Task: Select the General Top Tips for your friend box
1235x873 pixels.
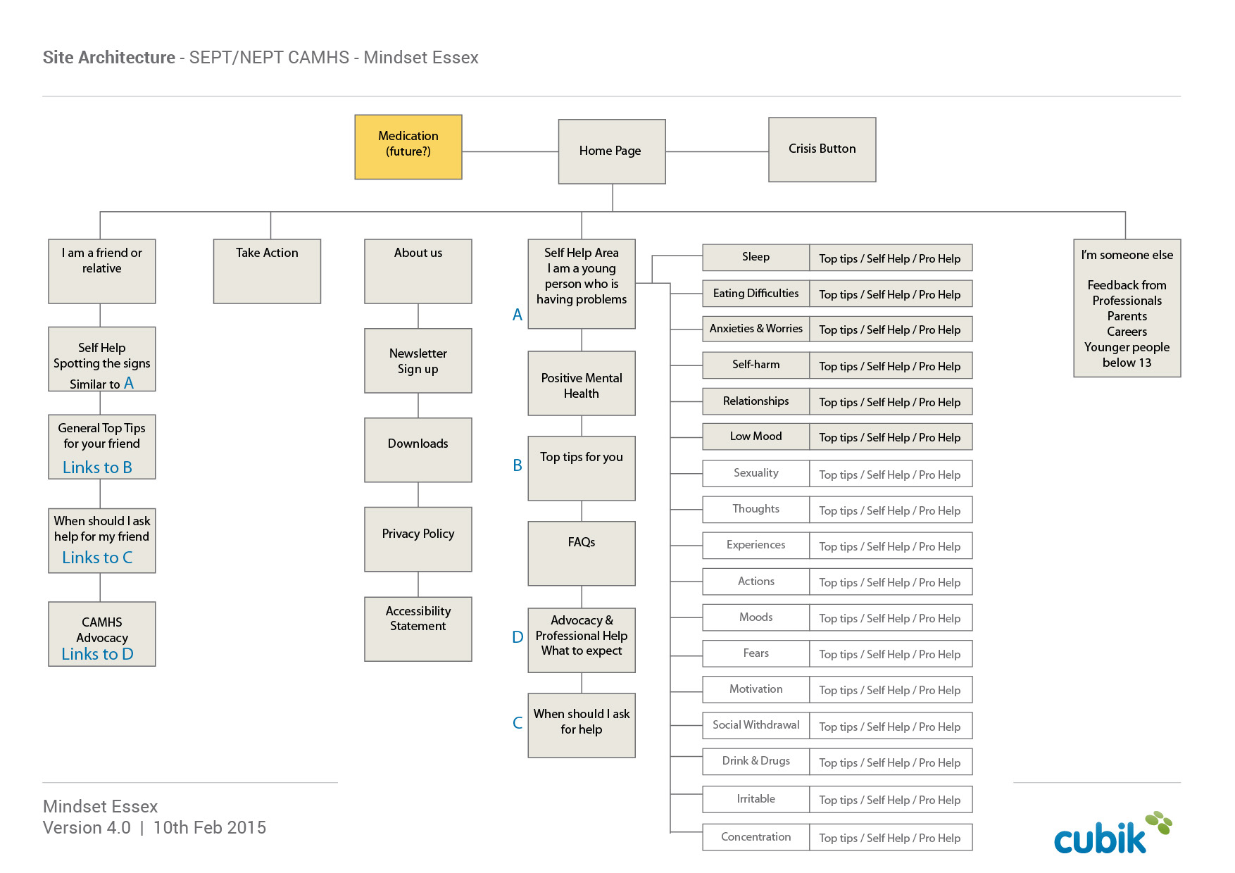Action: (x=102, y=447)
